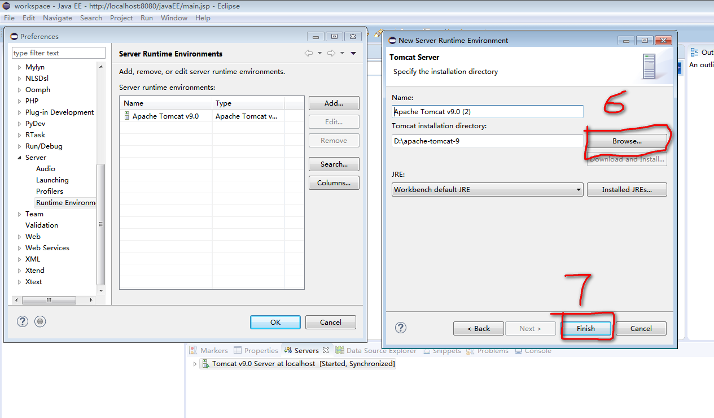Expand the Oomph preferences node
The width and height of the screenshot is (714, 418).
(20, 90)
